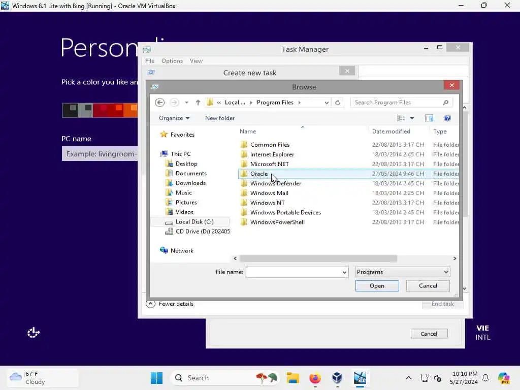Click the Ease of Access icon
Image resolution: width=520 pixels, height=390 pixels.
(x=34, y=333)
